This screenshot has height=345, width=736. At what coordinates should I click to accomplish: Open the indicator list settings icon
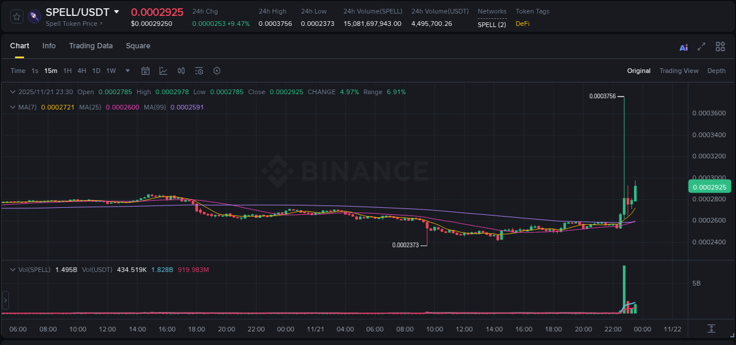pyautogui.click(x=198, y=71)
